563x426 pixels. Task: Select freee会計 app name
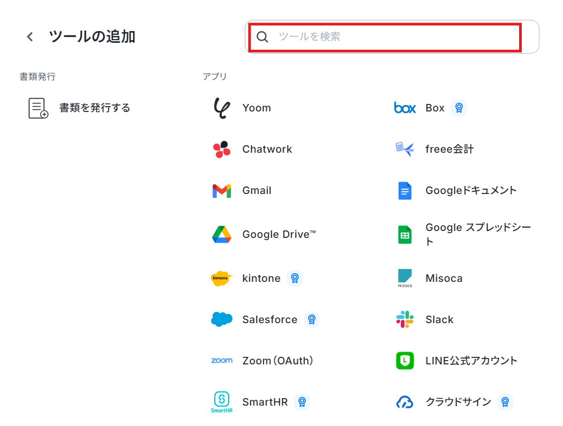(449, 150)
